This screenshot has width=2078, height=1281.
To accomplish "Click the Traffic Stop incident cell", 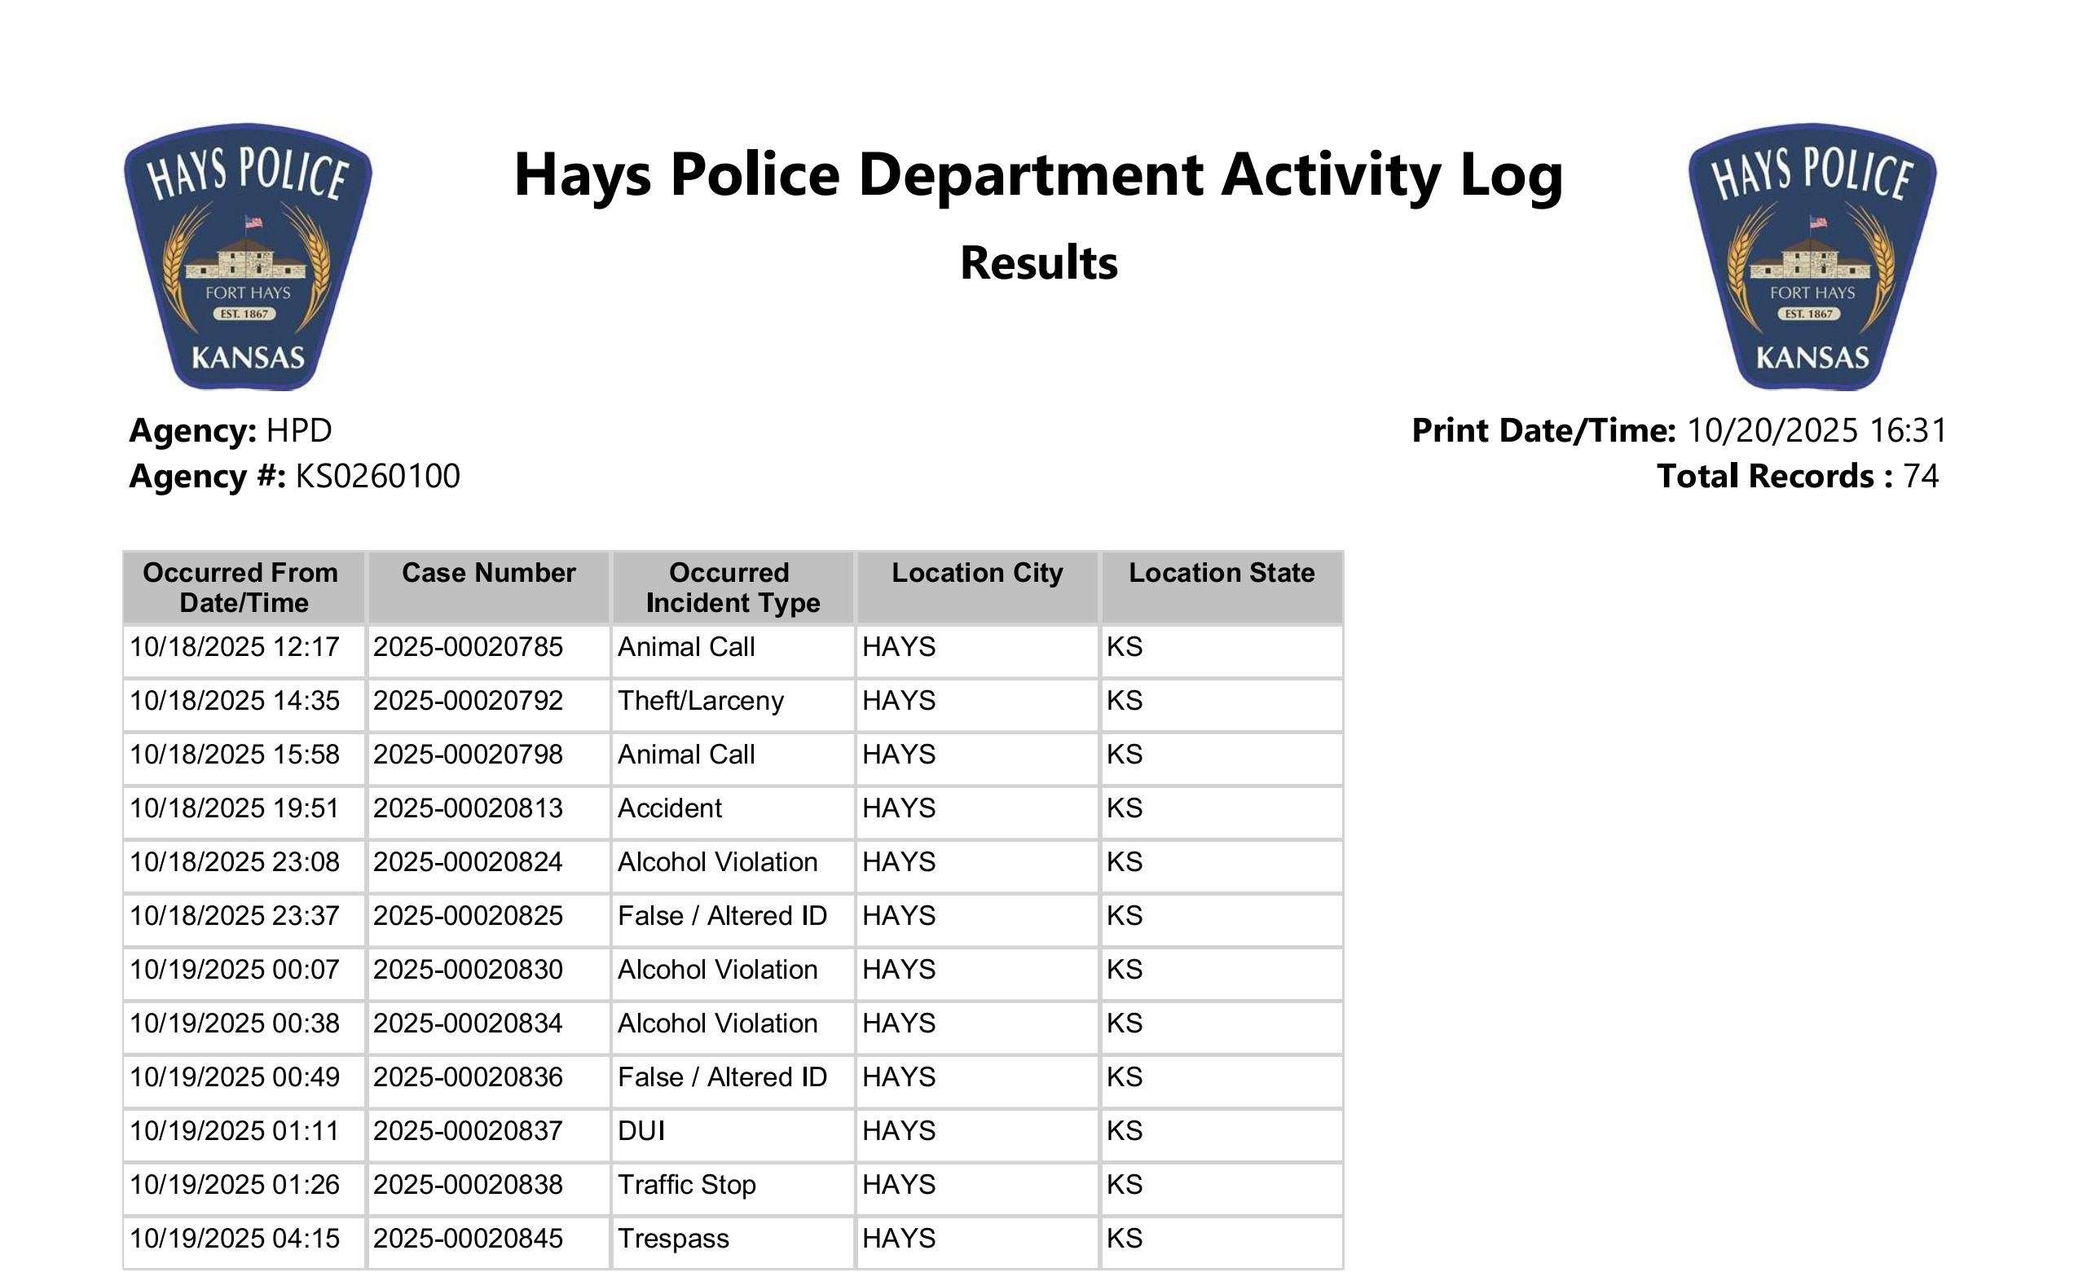I will (x=686, y=1184).
